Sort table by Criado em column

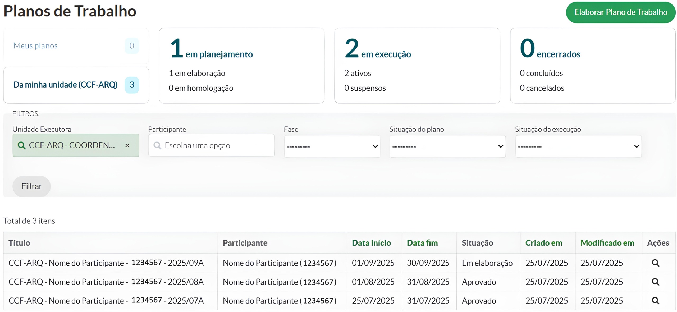tap(544, 243)
